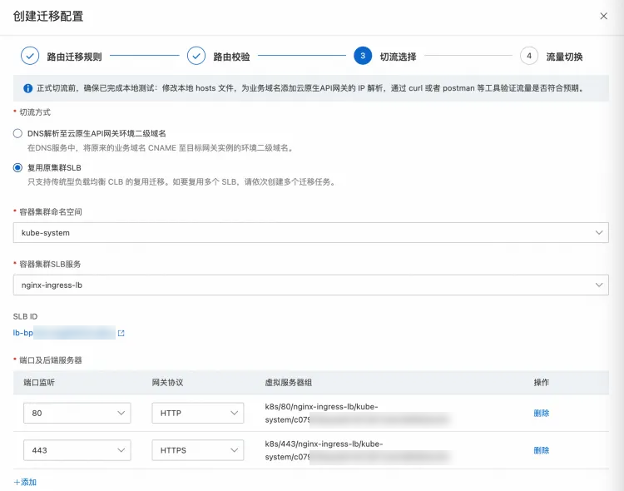Image resolution: width=624 pixels, height=491 pixels.
Task: Go to the 切流选择 step label
Action: (398, 57)
